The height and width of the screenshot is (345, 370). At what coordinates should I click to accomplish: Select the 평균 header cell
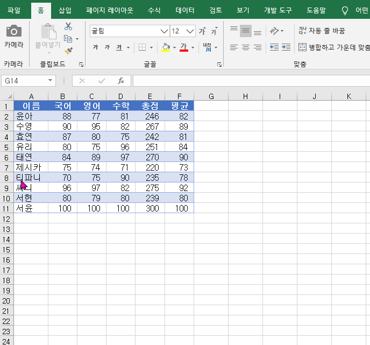pyautogui.click(x=179, y=105)
